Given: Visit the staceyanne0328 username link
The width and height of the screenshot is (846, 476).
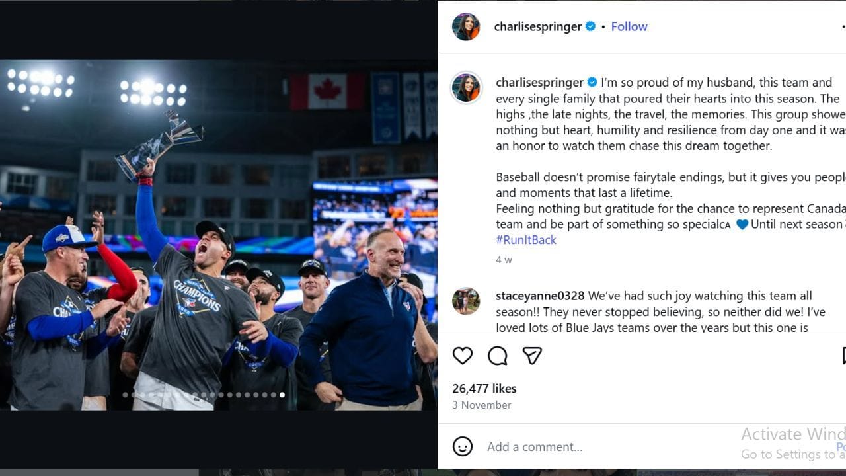Looking at the screenshot, I should pos(540,296).
